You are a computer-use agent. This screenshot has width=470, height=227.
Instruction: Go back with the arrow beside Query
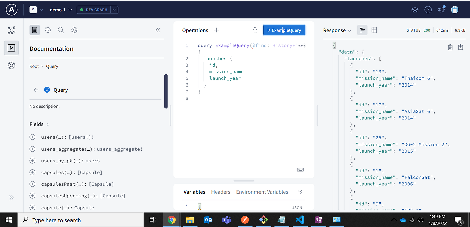pos(36,90)
